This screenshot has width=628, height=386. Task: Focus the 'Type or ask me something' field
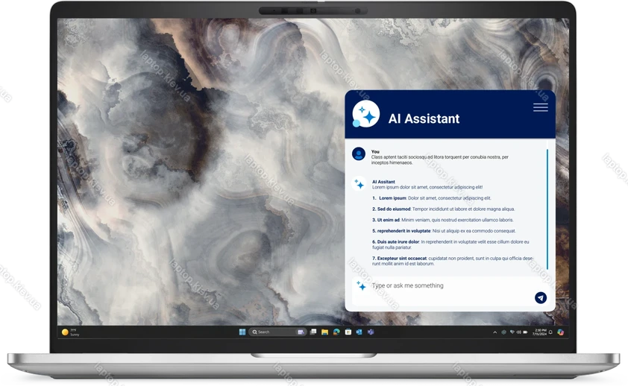[448, 285]
